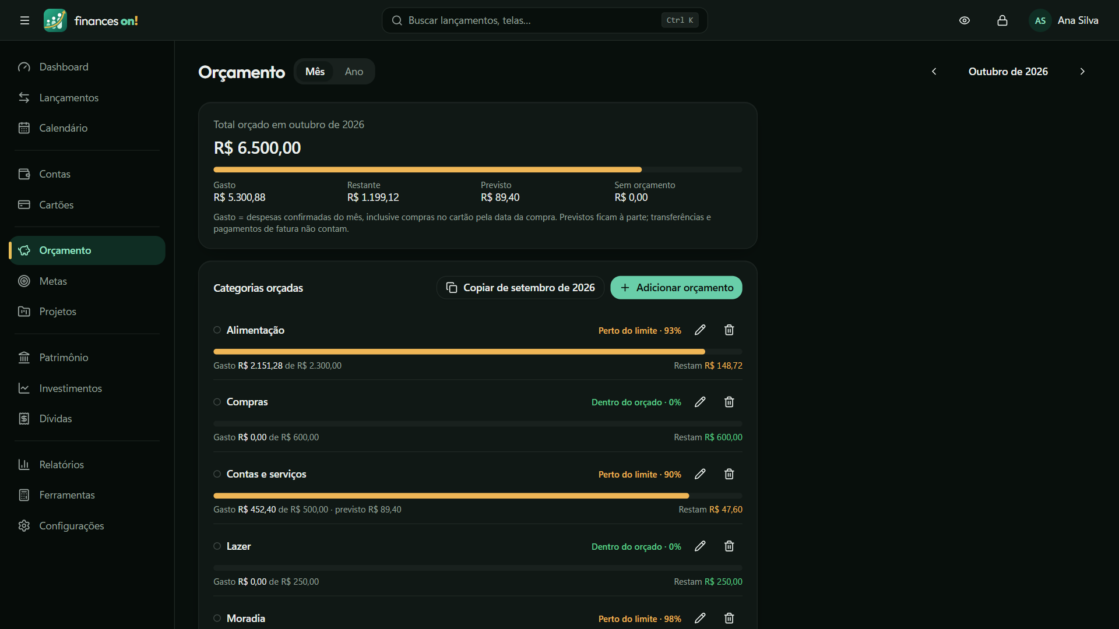Click the Outubro de 2026 label

(1008, 72)
